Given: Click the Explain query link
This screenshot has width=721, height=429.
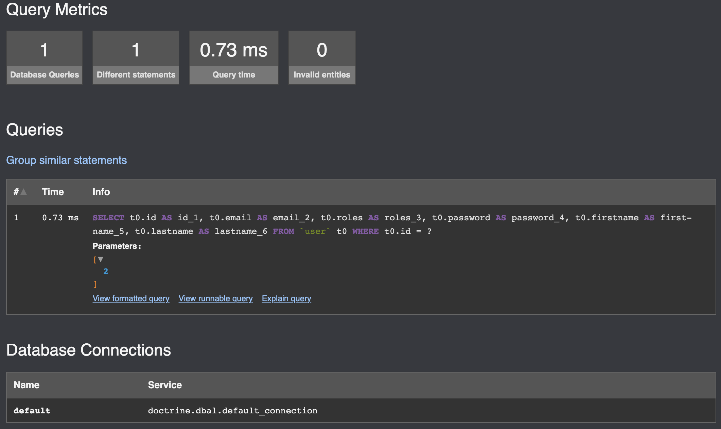Looking at the screenshot, I should (286, 298).
